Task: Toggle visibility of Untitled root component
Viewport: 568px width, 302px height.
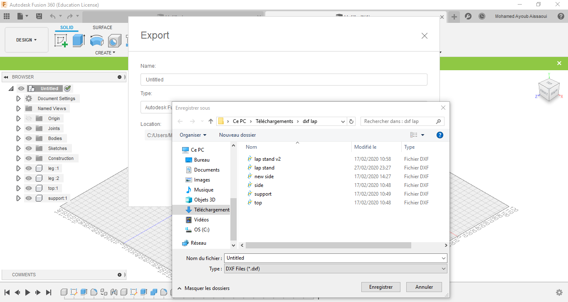Action: click(x=21, y=88)
